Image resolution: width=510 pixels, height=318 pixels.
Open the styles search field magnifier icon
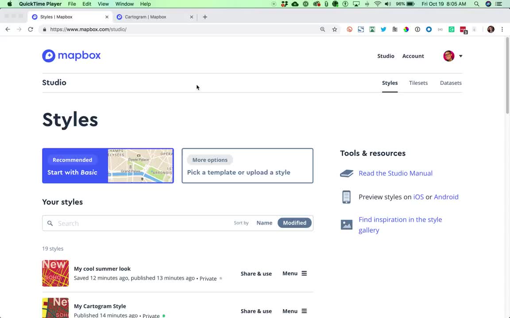pos(50,223)
